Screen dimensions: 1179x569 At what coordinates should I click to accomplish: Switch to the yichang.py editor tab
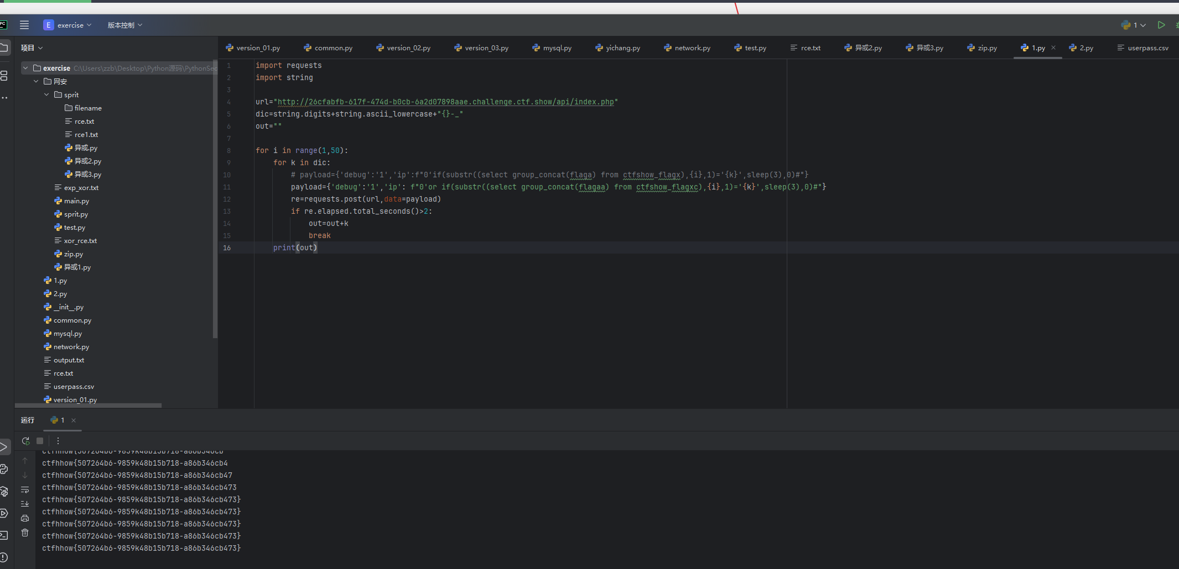pos(618,48)
